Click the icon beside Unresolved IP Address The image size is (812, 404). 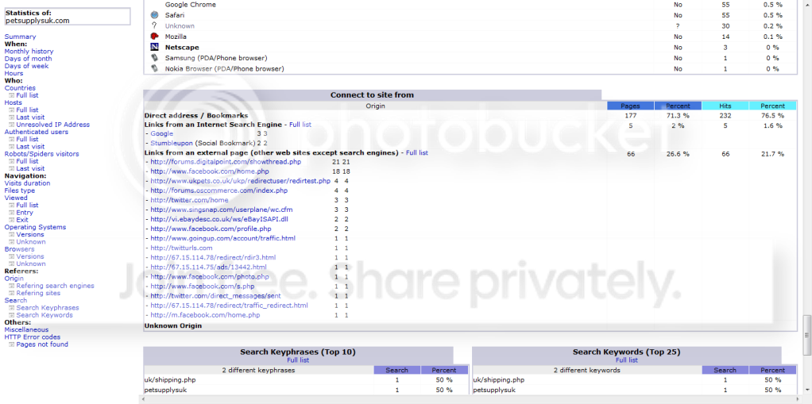[x=11, y=125]
